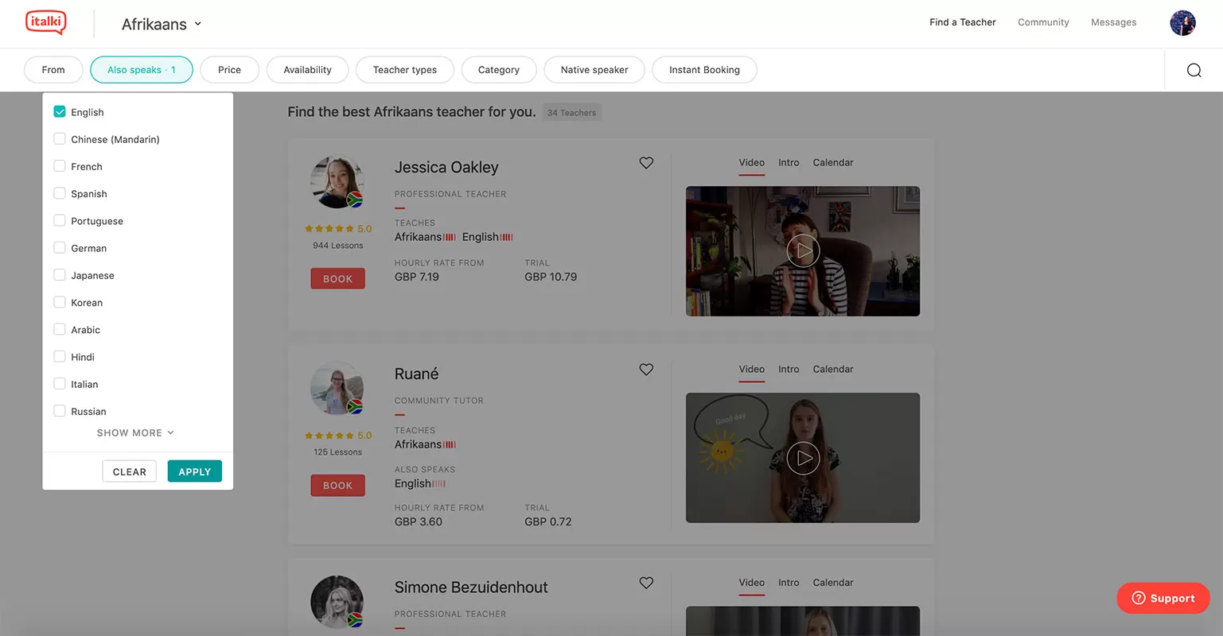
Task: Open the search magnifier icon
Action: coord(1194,70)
